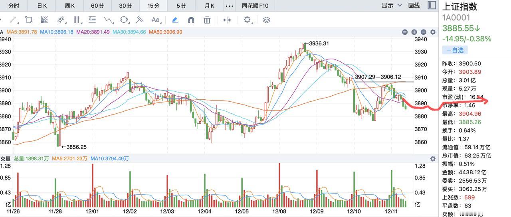Select the fan lines drawing tool

click(x=44, y=20)
